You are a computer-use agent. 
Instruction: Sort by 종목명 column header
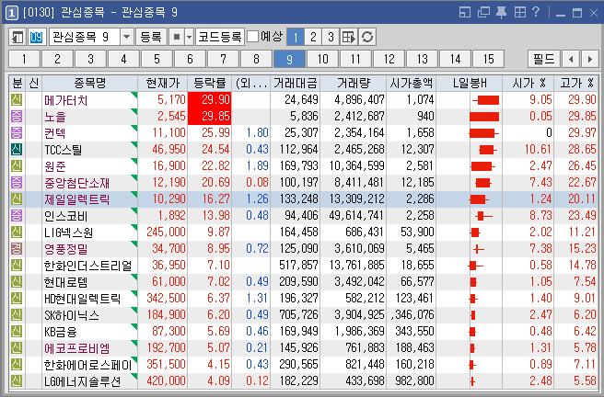pos(89,83)
